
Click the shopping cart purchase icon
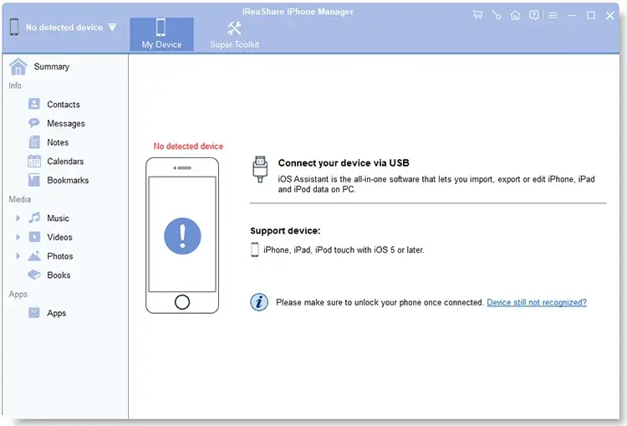(477, 15)
